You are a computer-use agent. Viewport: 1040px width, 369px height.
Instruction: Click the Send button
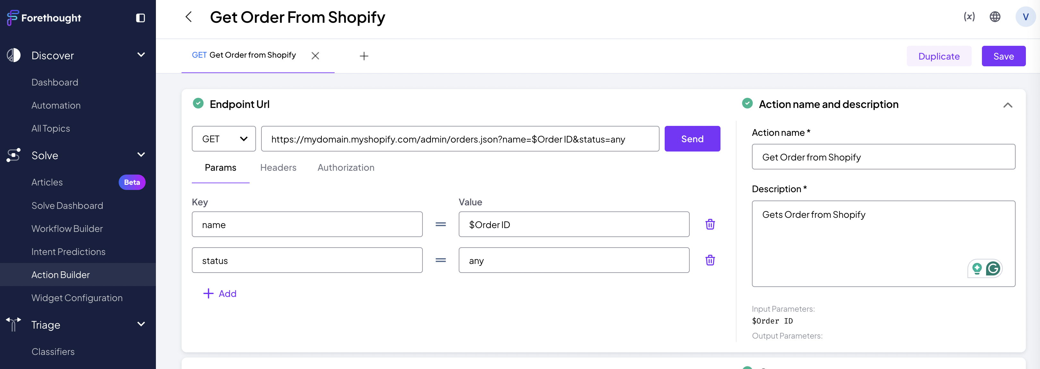(692, 139)
